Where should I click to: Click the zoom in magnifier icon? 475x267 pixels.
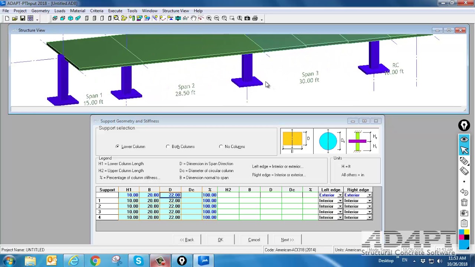209,18
